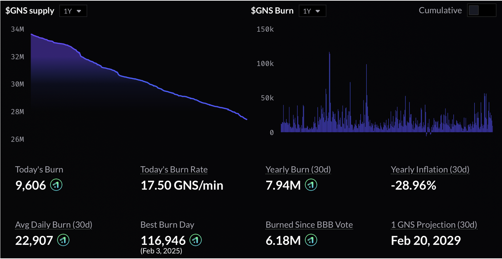Click the 28M axis label on supply chart
This screenshot has width=502, height=259.
17,112
